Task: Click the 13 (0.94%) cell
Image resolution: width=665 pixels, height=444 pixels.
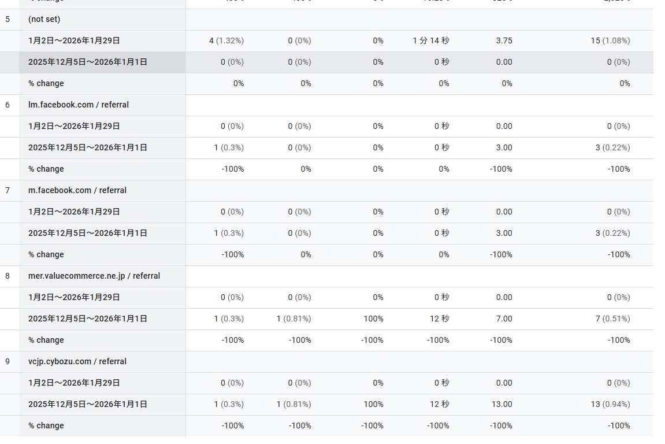Action: 610,404
